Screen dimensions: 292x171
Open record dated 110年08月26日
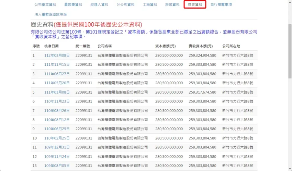[x=57, y=110]
